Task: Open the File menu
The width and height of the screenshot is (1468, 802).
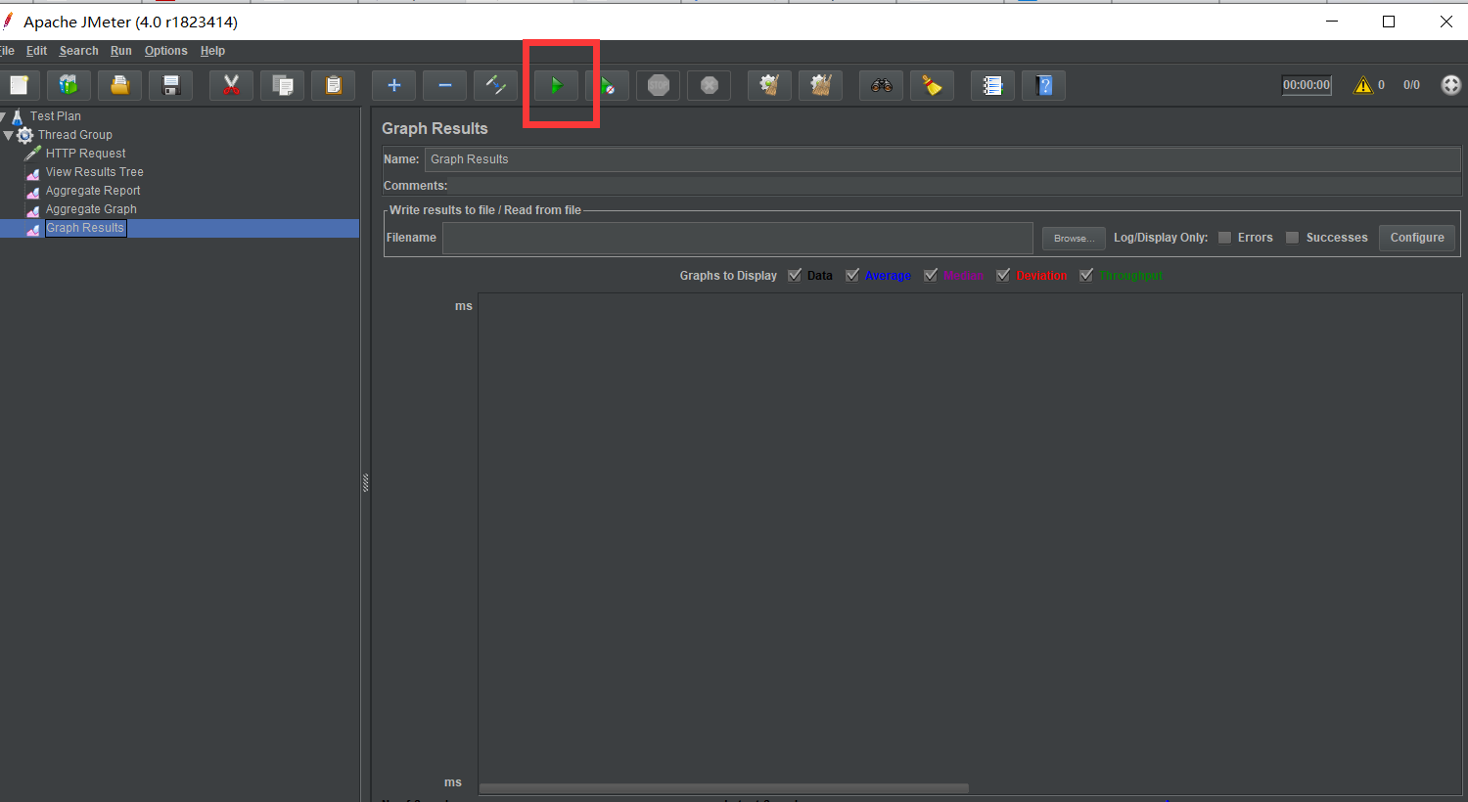Action: tap(7, 51)
